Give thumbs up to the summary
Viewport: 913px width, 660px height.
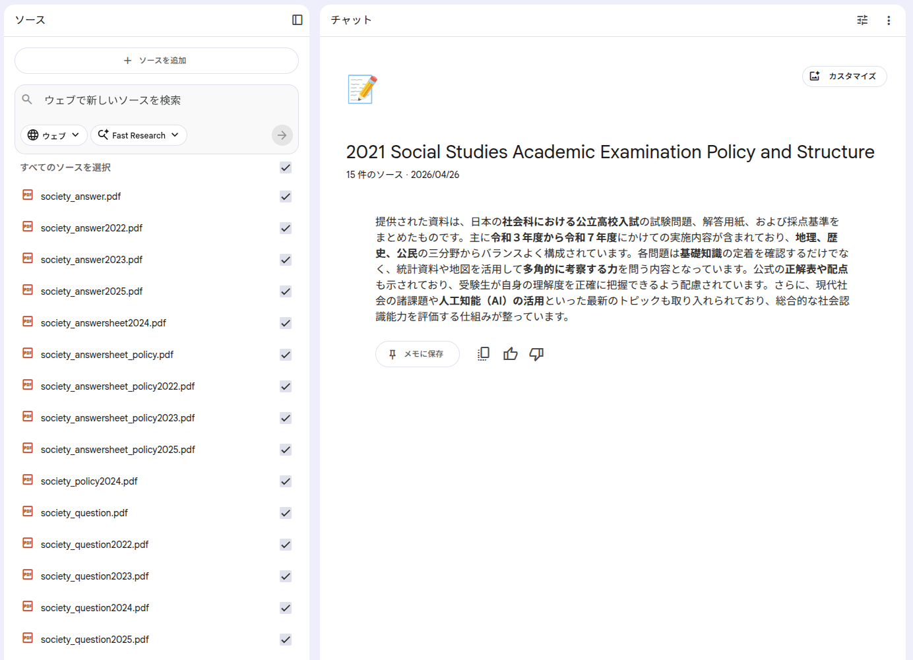click(511, 354)
